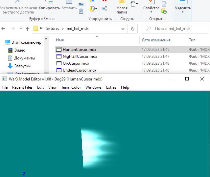Click red_teil_mdx breadcrumb segment
This screenshot has width=210, height=177.
click(78, 29)
